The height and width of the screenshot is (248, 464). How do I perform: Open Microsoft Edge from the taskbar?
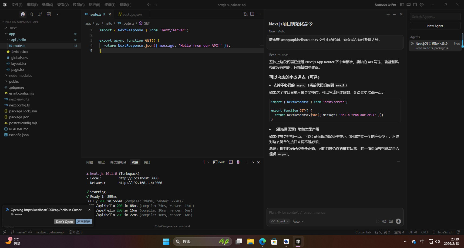(x=262, y=242)
